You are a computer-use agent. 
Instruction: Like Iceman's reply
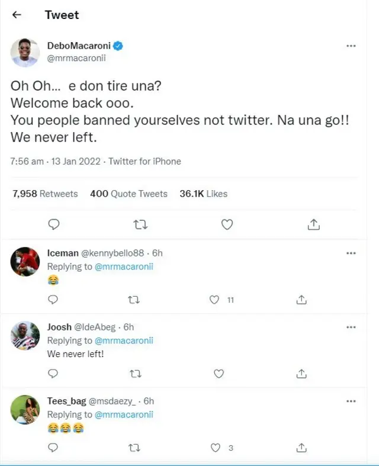[215, 300]
